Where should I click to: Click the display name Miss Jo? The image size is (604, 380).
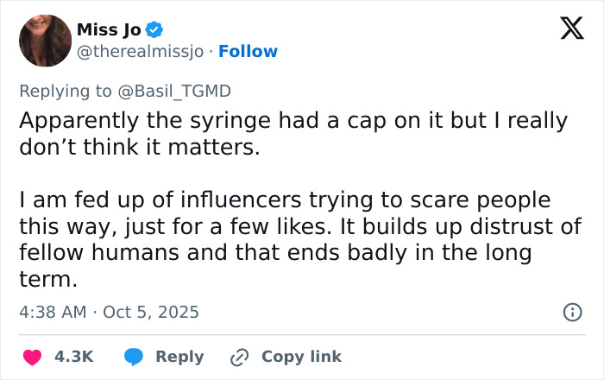coord(109,30)
